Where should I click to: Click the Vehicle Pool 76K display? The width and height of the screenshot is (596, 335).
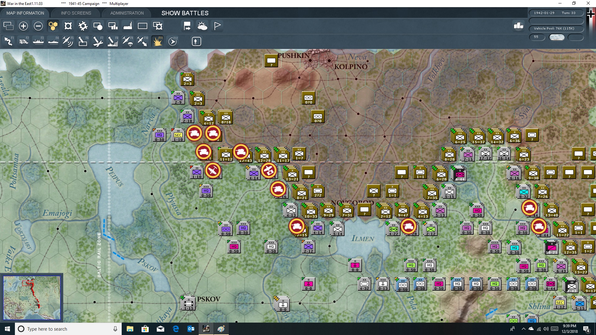[556, 29]
